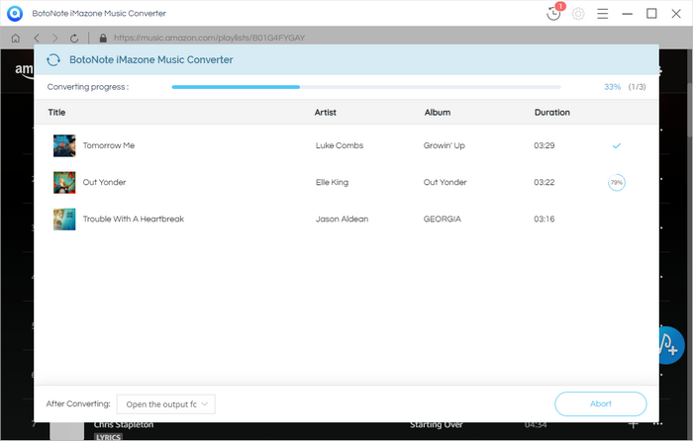This screenshot has height=441, width=693.
Task: Open more options on Chris Stapleton row
Action: pos(658,424)
